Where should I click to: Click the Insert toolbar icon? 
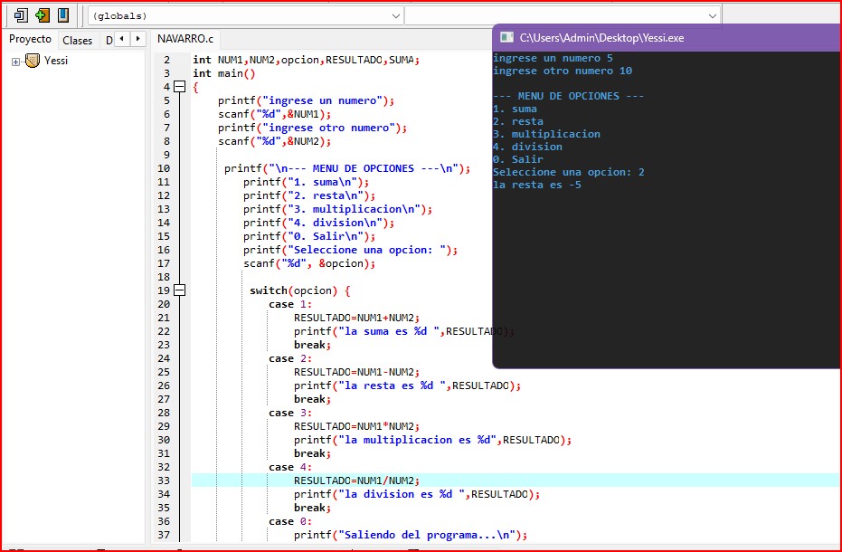(21, 15)
